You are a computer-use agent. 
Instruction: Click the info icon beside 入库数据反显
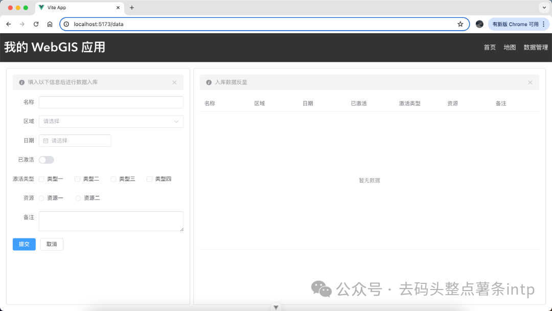[x=209, y=82]
